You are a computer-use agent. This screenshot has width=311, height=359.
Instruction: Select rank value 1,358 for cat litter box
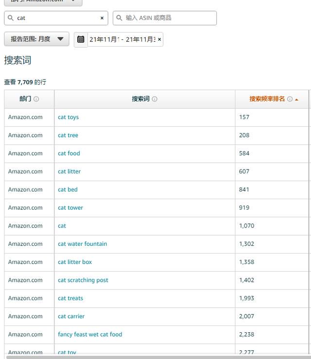[247, 262]
